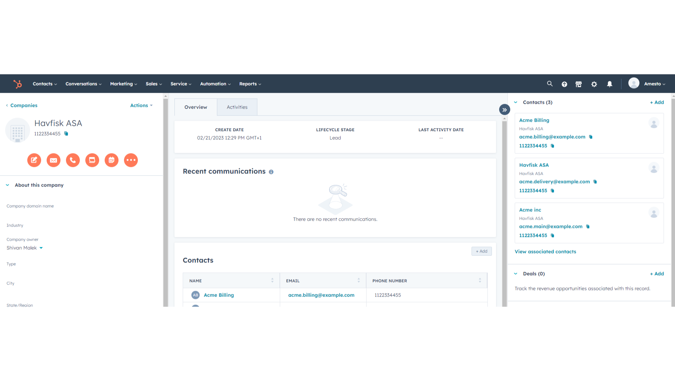
Task: Select the Overview tab
Action: (196, 107)
